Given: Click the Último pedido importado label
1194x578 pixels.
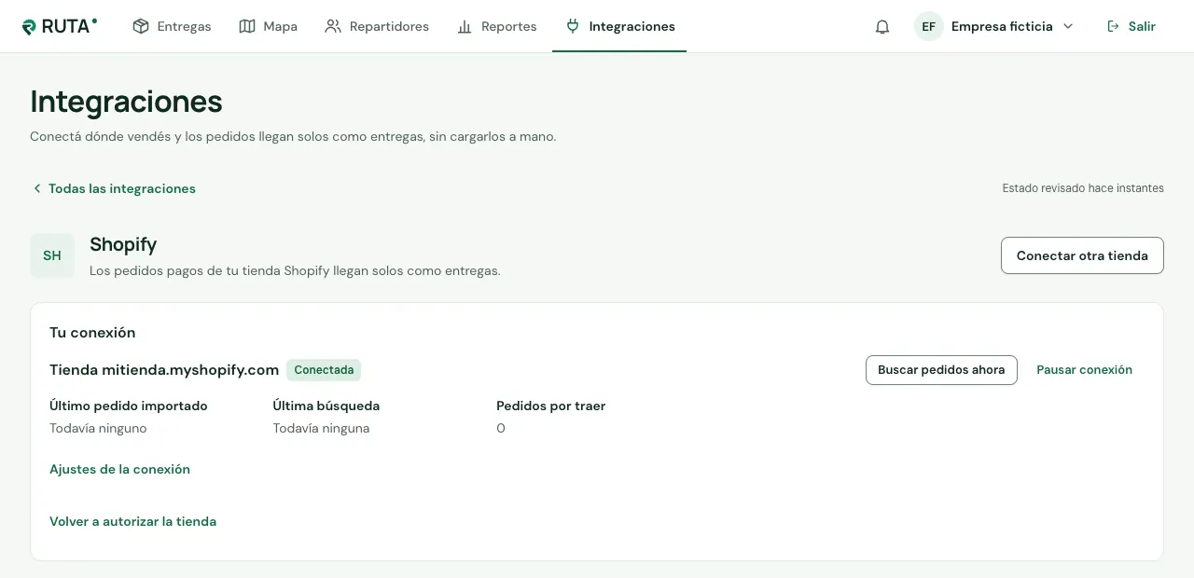Looking at the screenshot, I should (129, 406).
